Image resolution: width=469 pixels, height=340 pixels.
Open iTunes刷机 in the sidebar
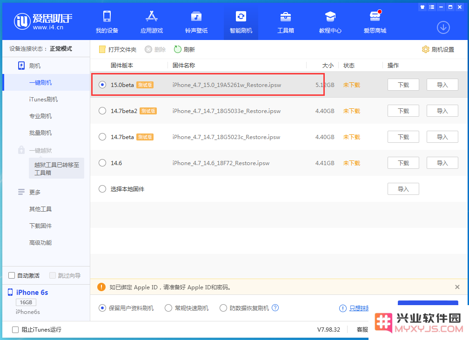(x=43, y=99)
